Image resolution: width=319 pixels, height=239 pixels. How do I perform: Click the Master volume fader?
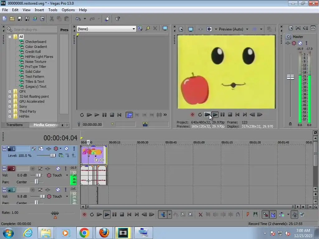290,77
